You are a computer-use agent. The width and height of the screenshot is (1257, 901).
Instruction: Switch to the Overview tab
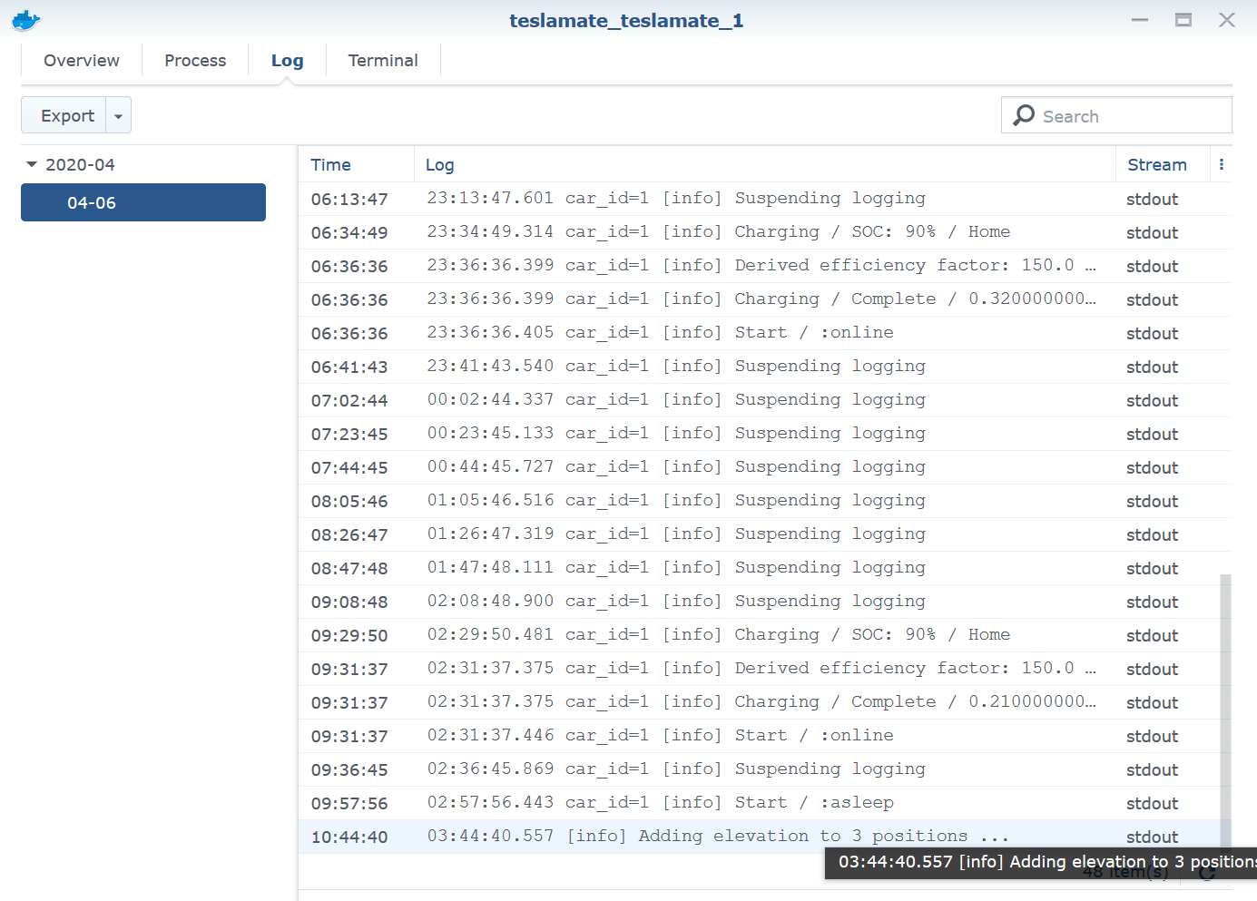click(82, 61)
